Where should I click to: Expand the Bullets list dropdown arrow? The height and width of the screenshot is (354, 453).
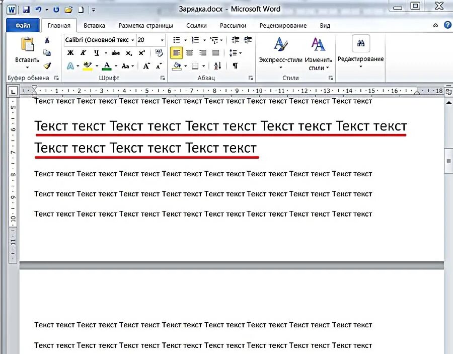pos(185,40)
